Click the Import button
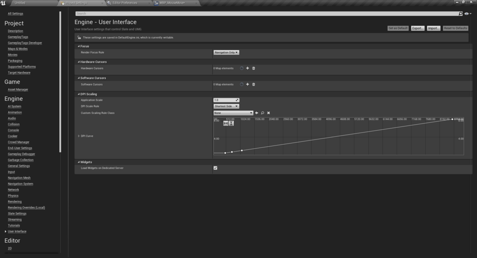Viewport: 477px width, 258px height. point(434,28)
